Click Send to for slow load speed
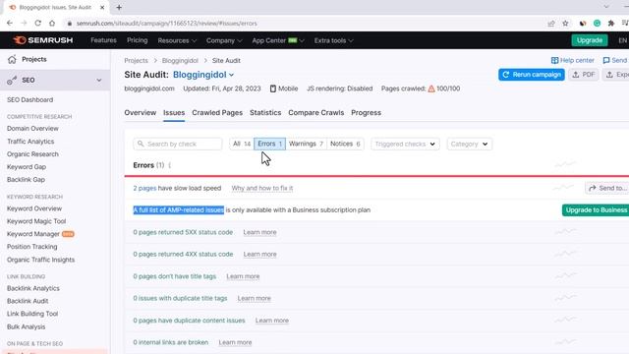 [607, 188]
